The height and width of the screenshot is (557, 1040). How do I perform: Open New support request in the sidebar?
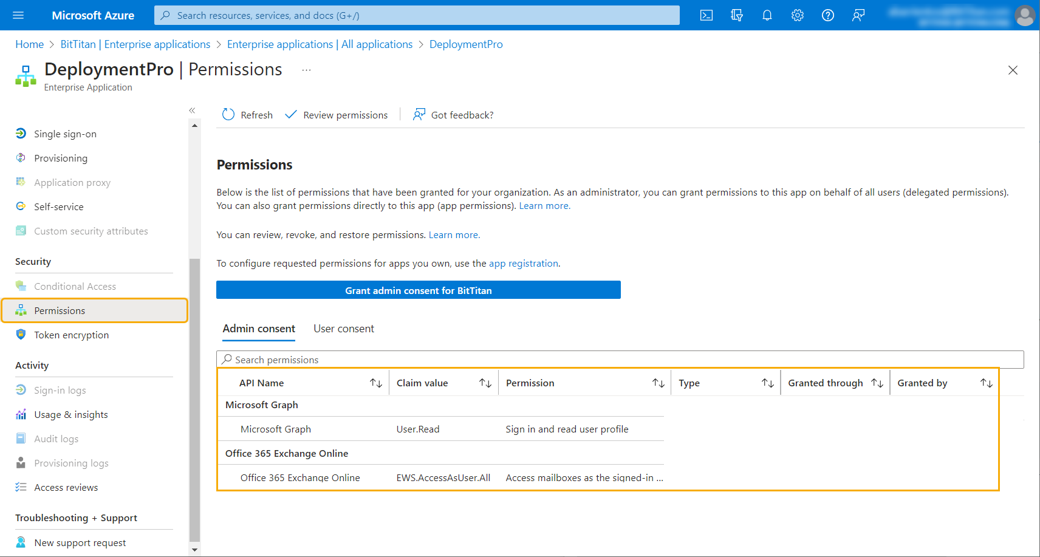80,542
